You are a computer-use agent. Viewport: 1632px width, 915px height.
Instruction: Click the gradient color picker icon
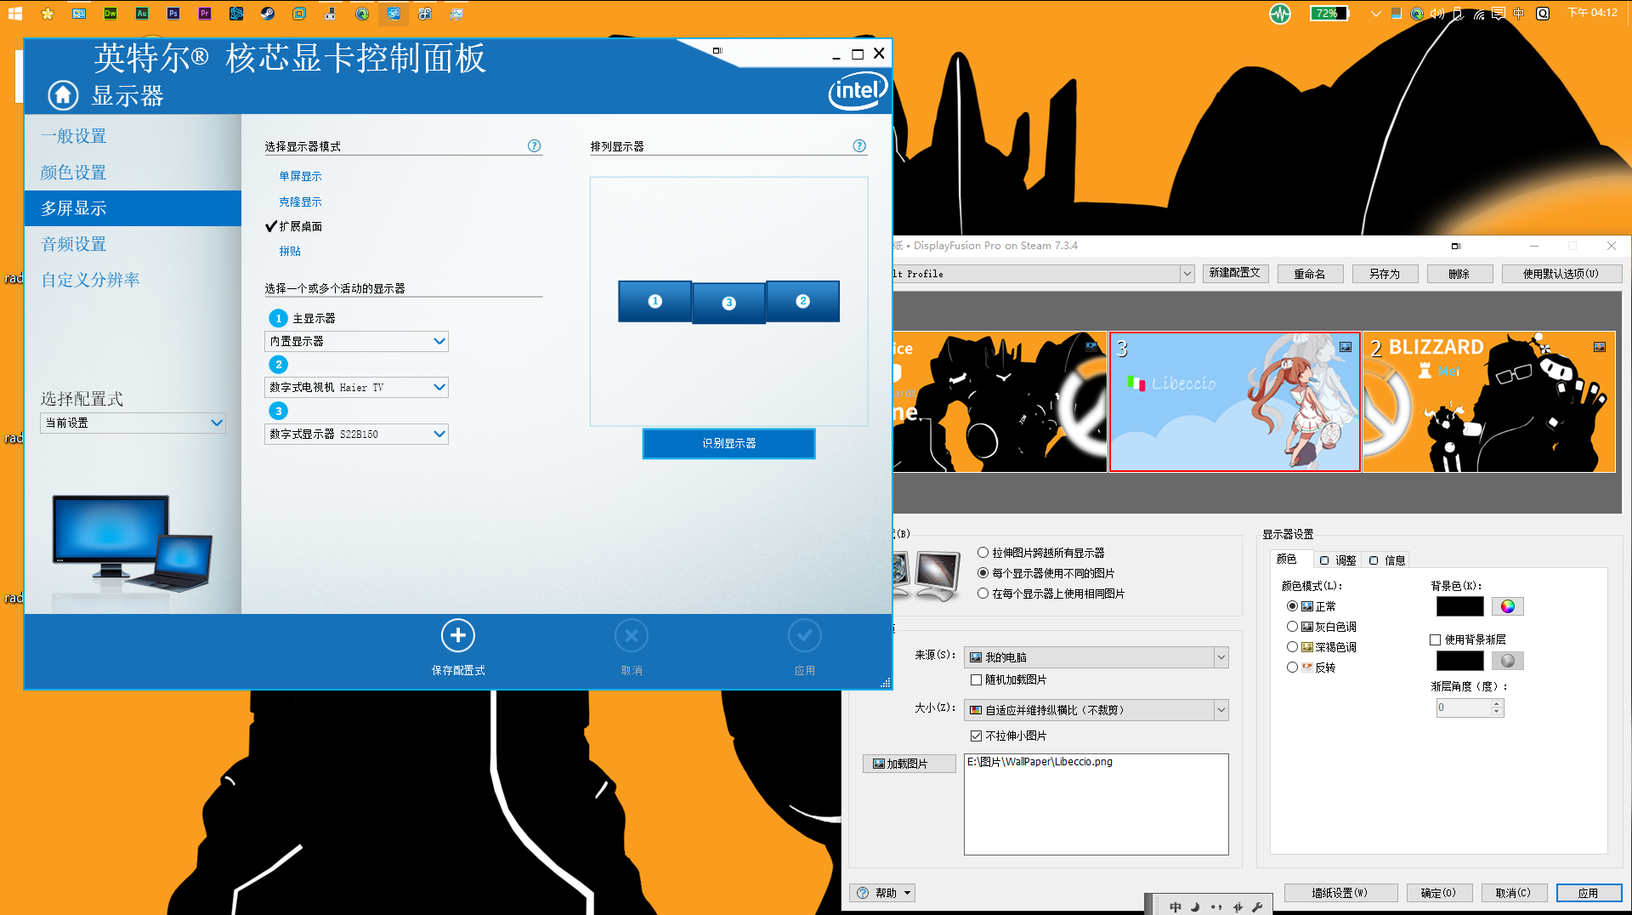(x=1508, y=661)
